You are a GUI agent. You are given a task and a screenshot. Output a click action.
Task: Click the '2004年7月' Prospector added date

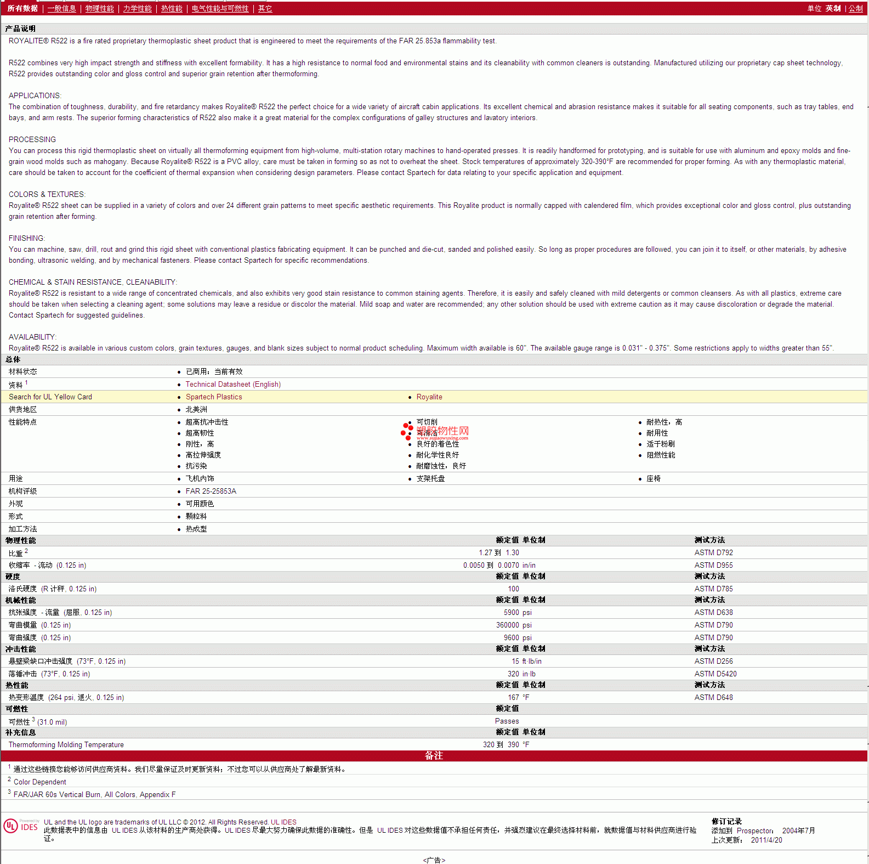pyautogui.click(x=798, y=831)
